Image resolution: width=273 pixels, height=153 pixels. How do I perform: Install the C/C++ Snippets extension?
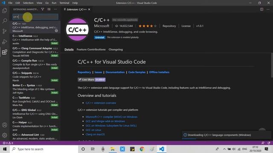pyautogui.click(x=54, y=80)
